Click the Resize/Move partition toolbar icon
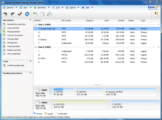 coord(35,14)
